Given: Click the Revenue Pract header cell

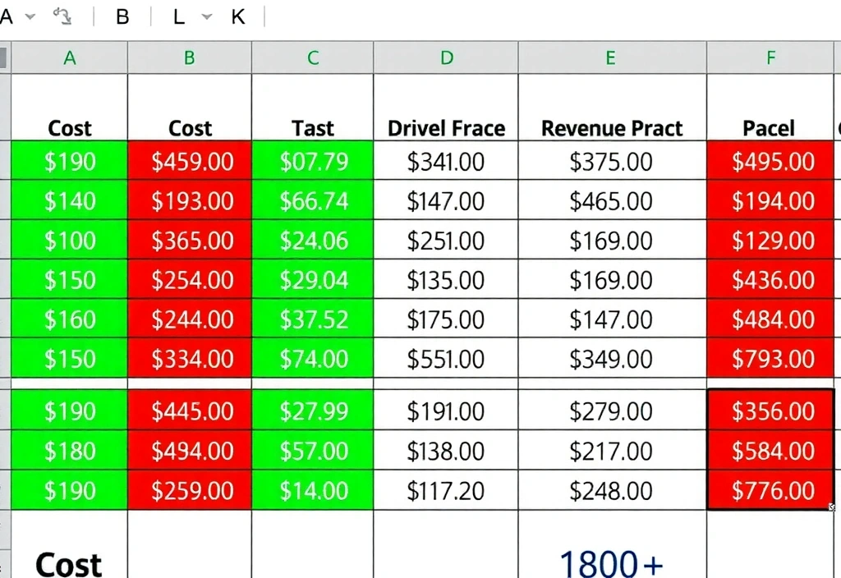Looking at the screenshot, I should pyautogui.click(x=612, y=128).
